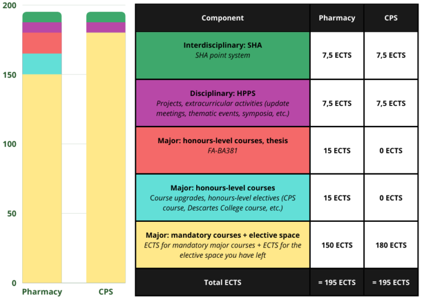Select the "CPS" column header in the table

391,18
